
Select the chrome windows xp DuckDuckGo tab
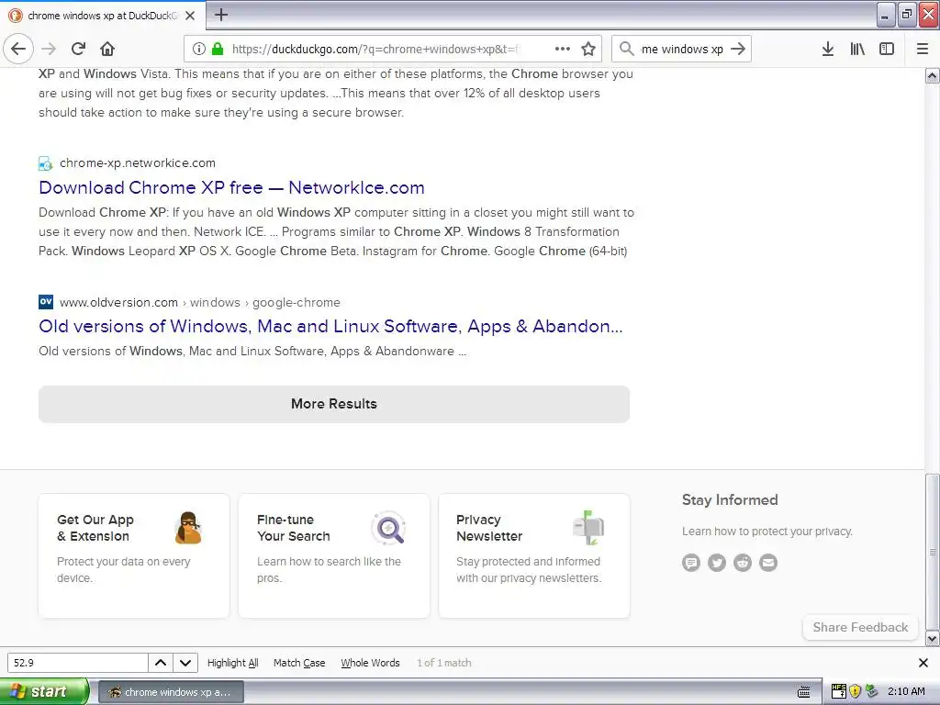point(103,16)
